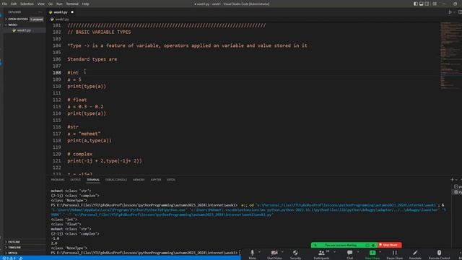462x260 pixels.
Task: Click 'print(a,type(a))' on line 118
Action: 90,141
